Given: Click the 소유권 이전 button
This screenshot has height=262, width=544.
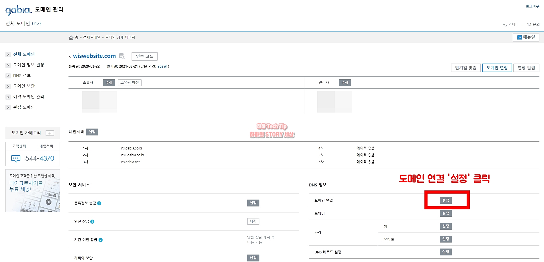Looking at the screenshot, I should (x=130, y=83).
